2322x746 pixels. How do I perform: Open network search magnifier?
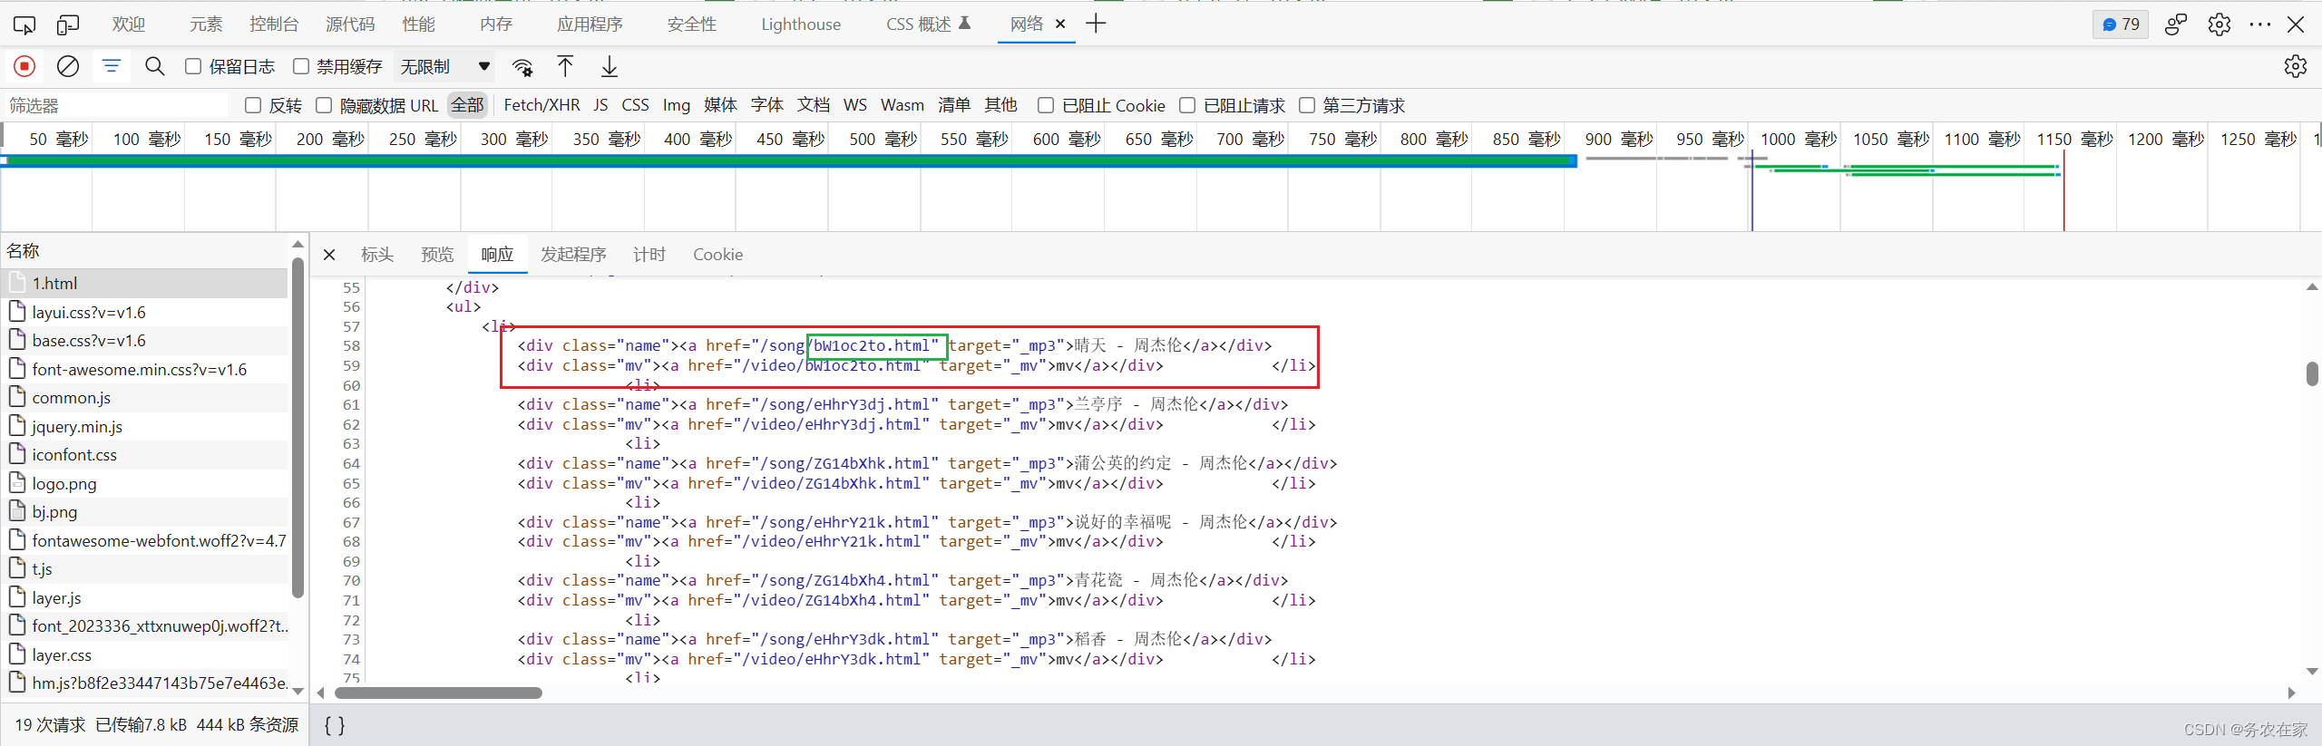coord(155,66)
